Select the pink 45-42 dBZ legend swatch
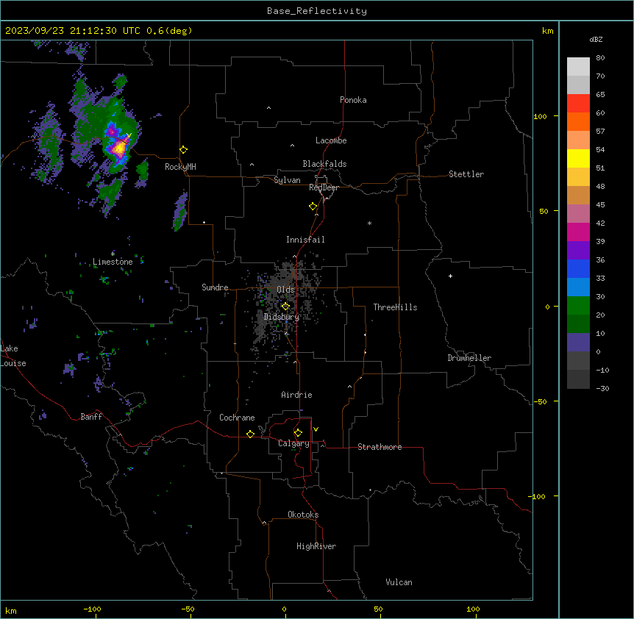The image size is (634, 619). 578,214
